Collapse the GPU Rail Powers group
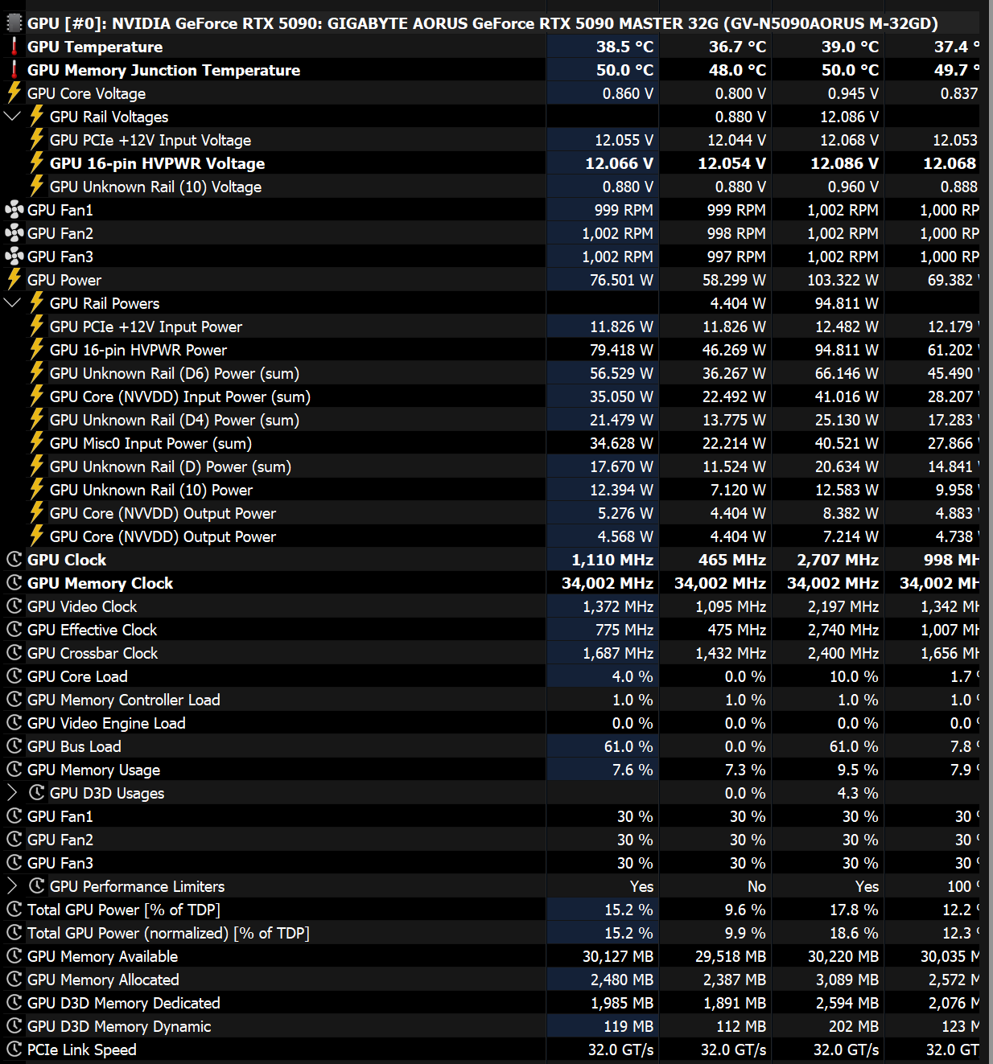 (x=12, y=303)
